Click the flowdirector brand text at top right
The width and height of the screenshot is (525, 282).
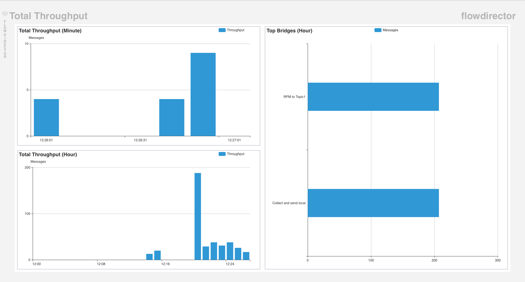488,16
